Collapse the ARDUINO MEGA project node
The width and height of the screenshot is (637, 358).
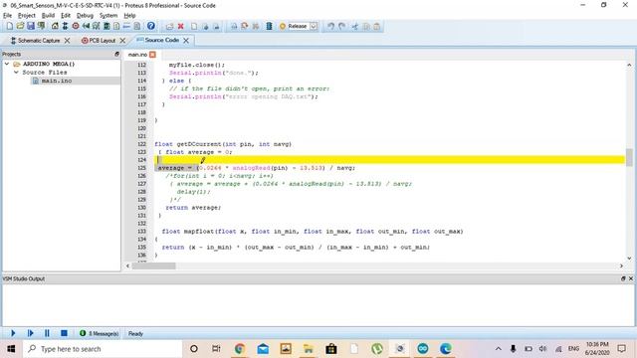7,64
